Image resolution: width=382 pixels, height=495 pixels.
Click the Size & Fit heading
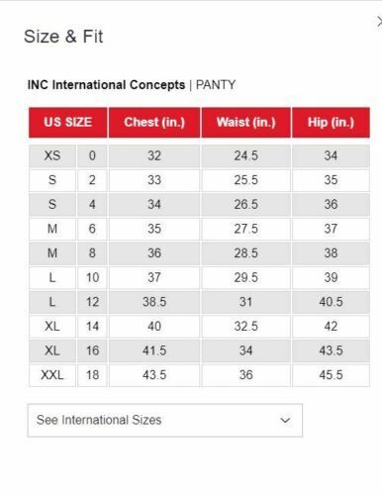coord(63,37)
